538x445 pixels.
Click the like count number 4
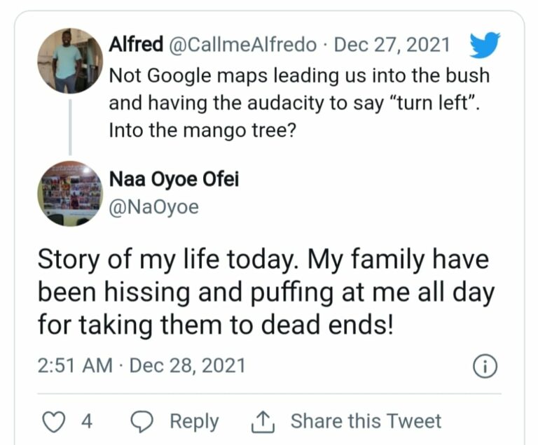[x=87, y=421]
